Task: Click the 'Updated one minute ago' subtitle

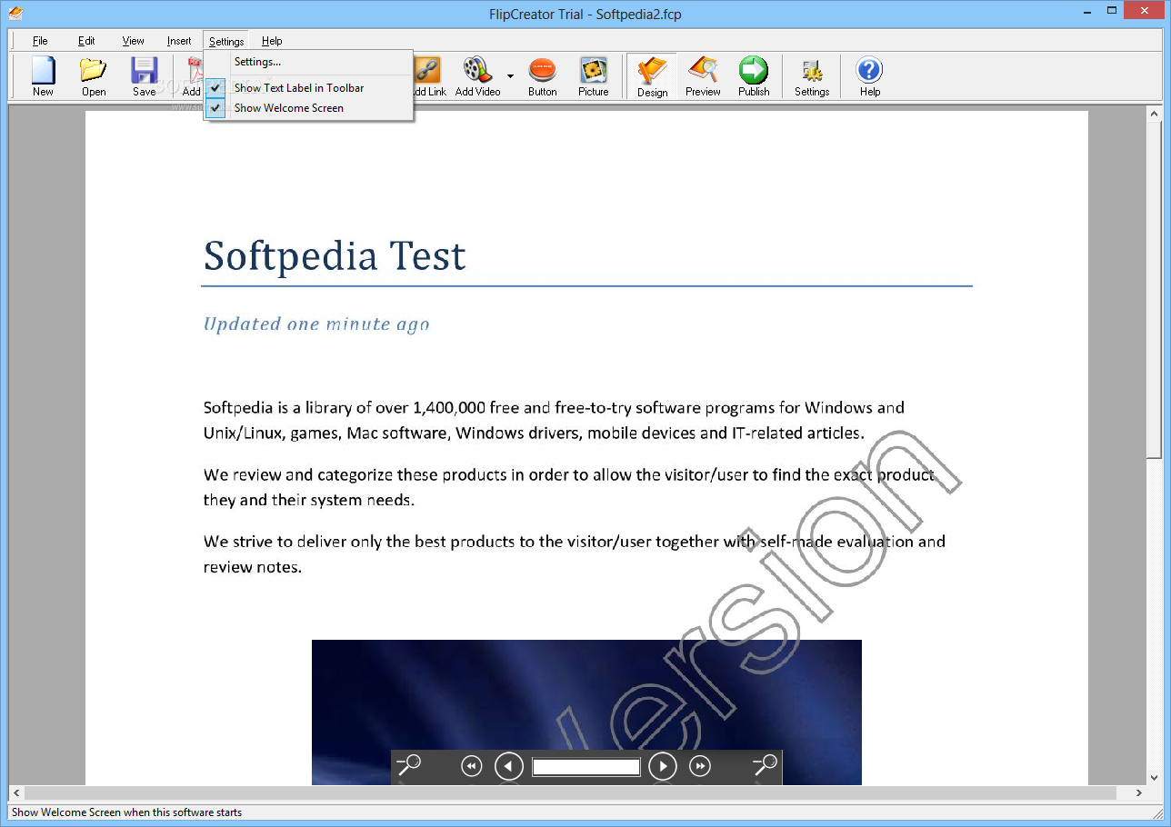Action: 316,324
